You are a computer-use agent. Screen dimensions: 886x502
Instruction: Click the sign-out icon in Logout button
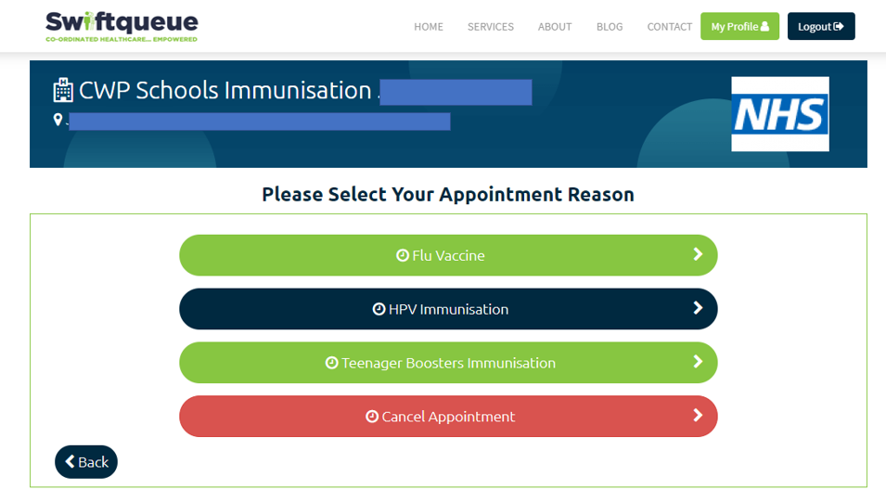click(839, 26)
